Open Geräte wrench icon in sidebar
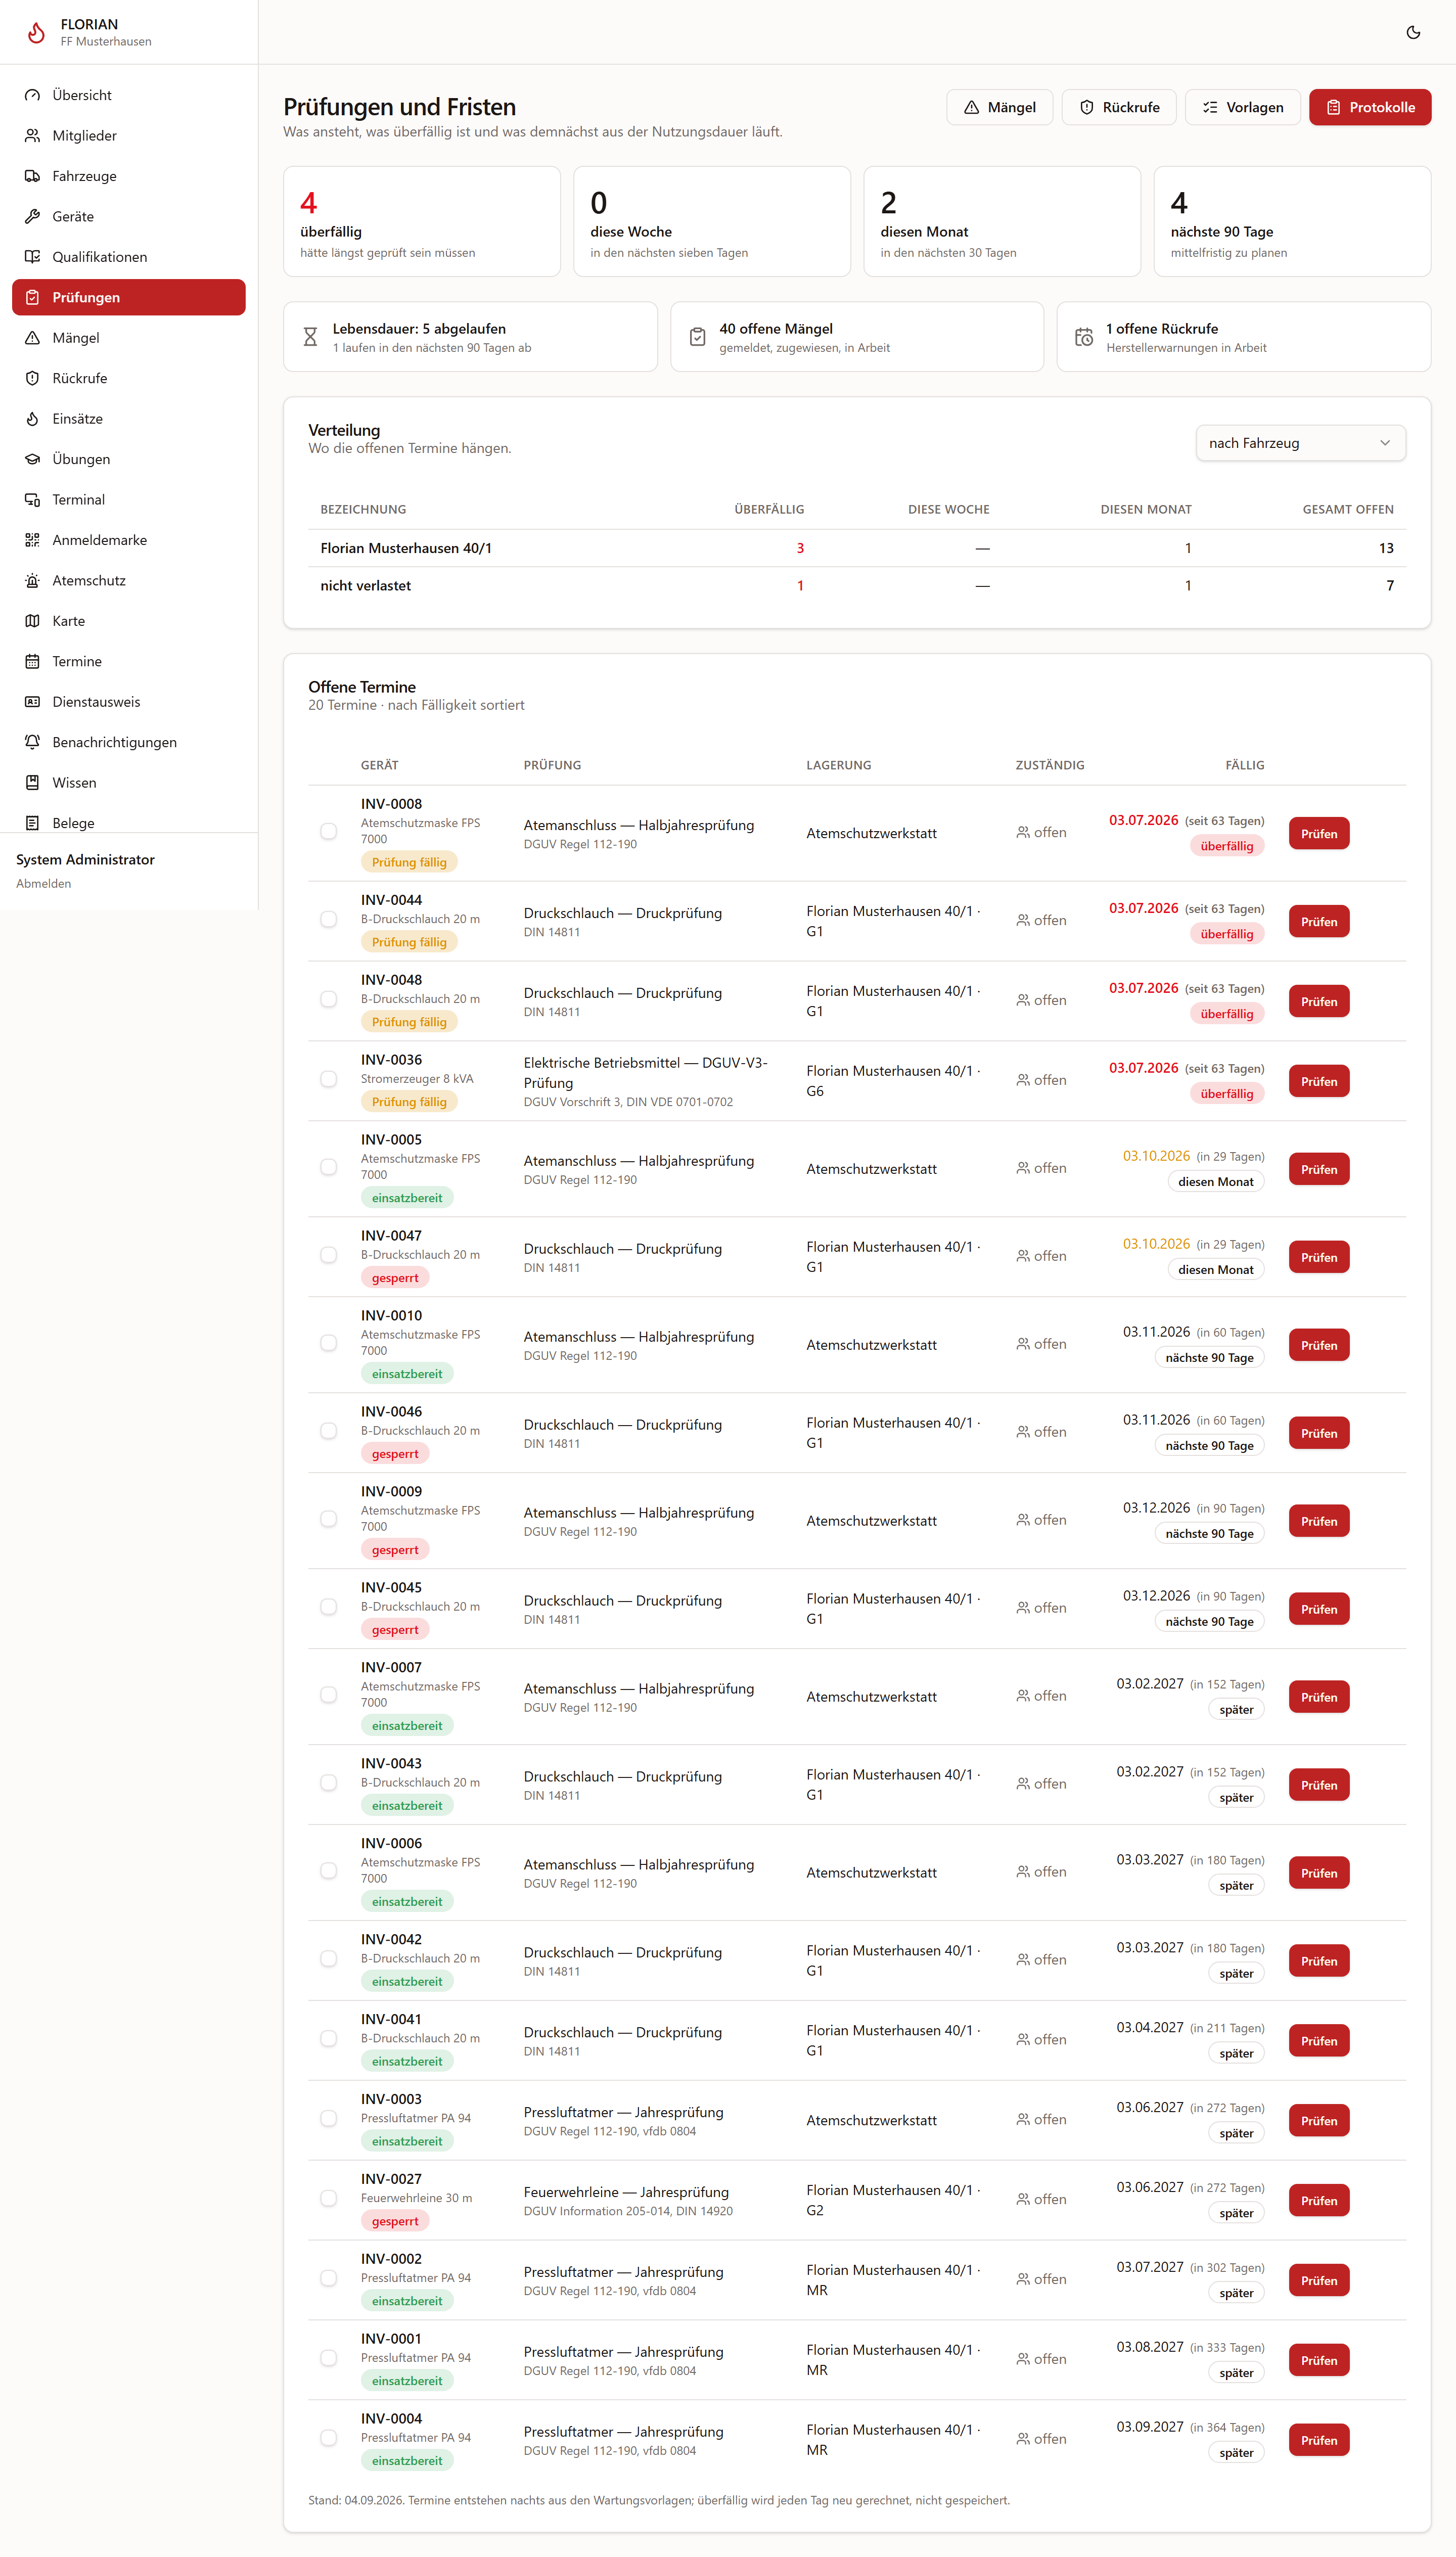This screenshot has height=2557, width=1456. [x=33, y=216]
